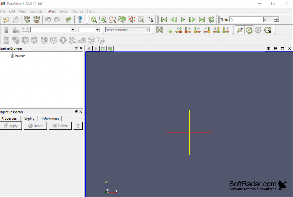Reset camera to fit data
293x197 pixels.
click(159, 30)
